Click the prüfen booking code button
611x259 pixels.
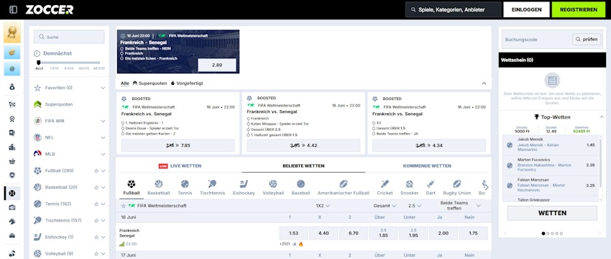587,40
